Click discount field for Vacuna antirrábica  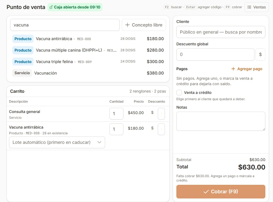pyautogui.click(x=161, y=129)
